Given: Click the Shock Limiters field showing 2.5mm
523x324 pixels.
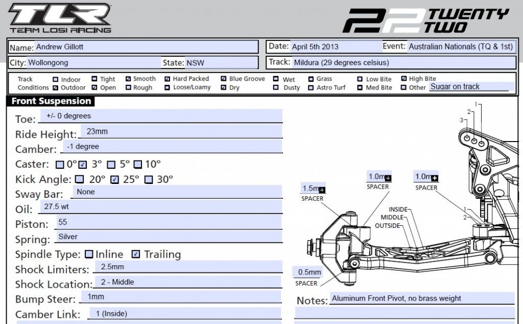Looking at the screenshot, I should point(188,267).
